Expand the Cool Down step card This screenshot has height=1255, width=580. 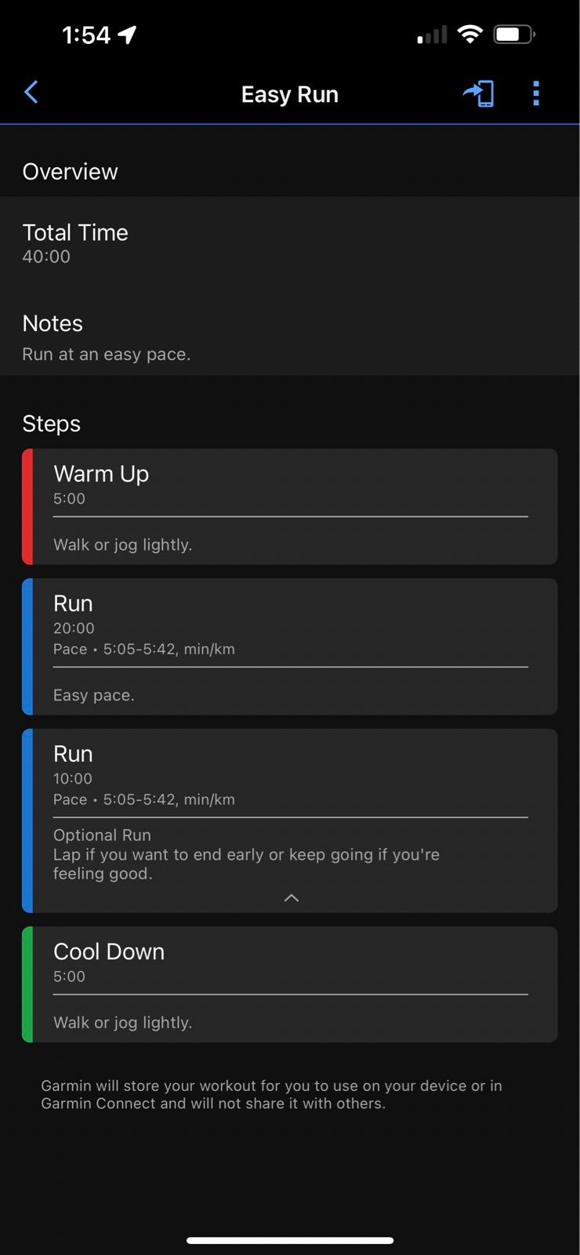[290, 984]
